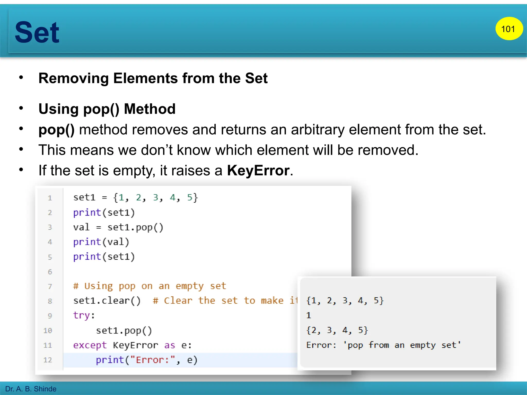This screenshot has width=527, height=395.
Task: Click output line "{2, 3, 4, 5}"
Action: click(x=337, y=330)
